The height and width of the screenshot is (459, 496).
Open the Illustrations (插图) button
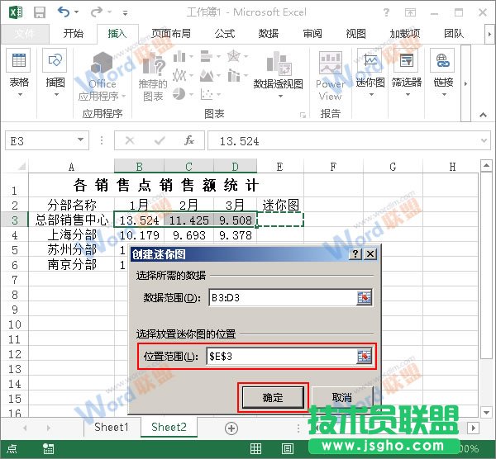coord(55,73)
